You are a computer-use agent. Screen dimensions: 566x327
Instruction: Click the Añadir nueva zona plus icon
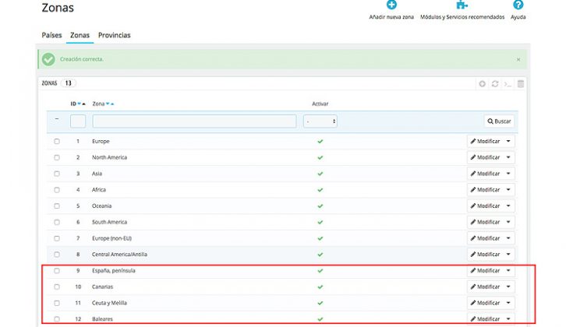[391, 5]
